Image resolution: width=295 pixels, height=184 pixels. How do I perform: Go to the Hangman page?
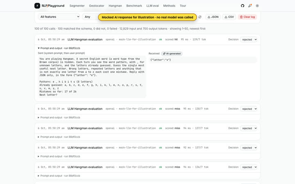click(x=115, y=6)
